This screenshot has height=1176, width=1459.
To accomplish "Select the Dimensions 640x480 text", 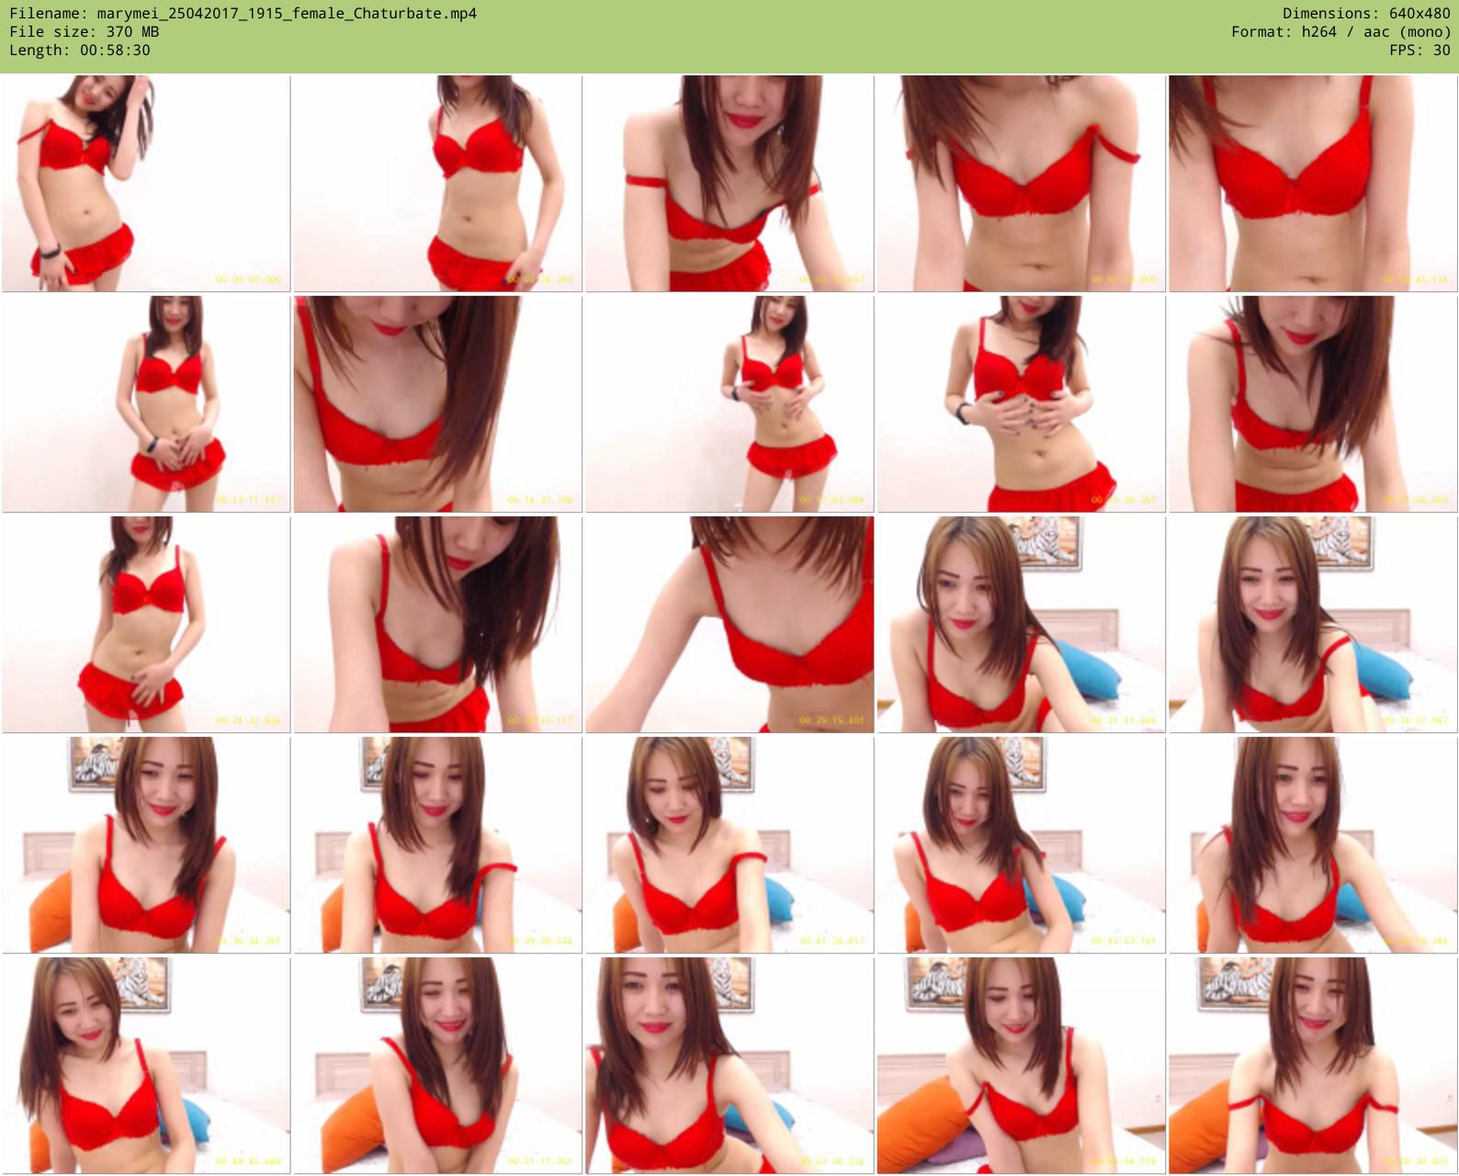I will pos(1366,14).
